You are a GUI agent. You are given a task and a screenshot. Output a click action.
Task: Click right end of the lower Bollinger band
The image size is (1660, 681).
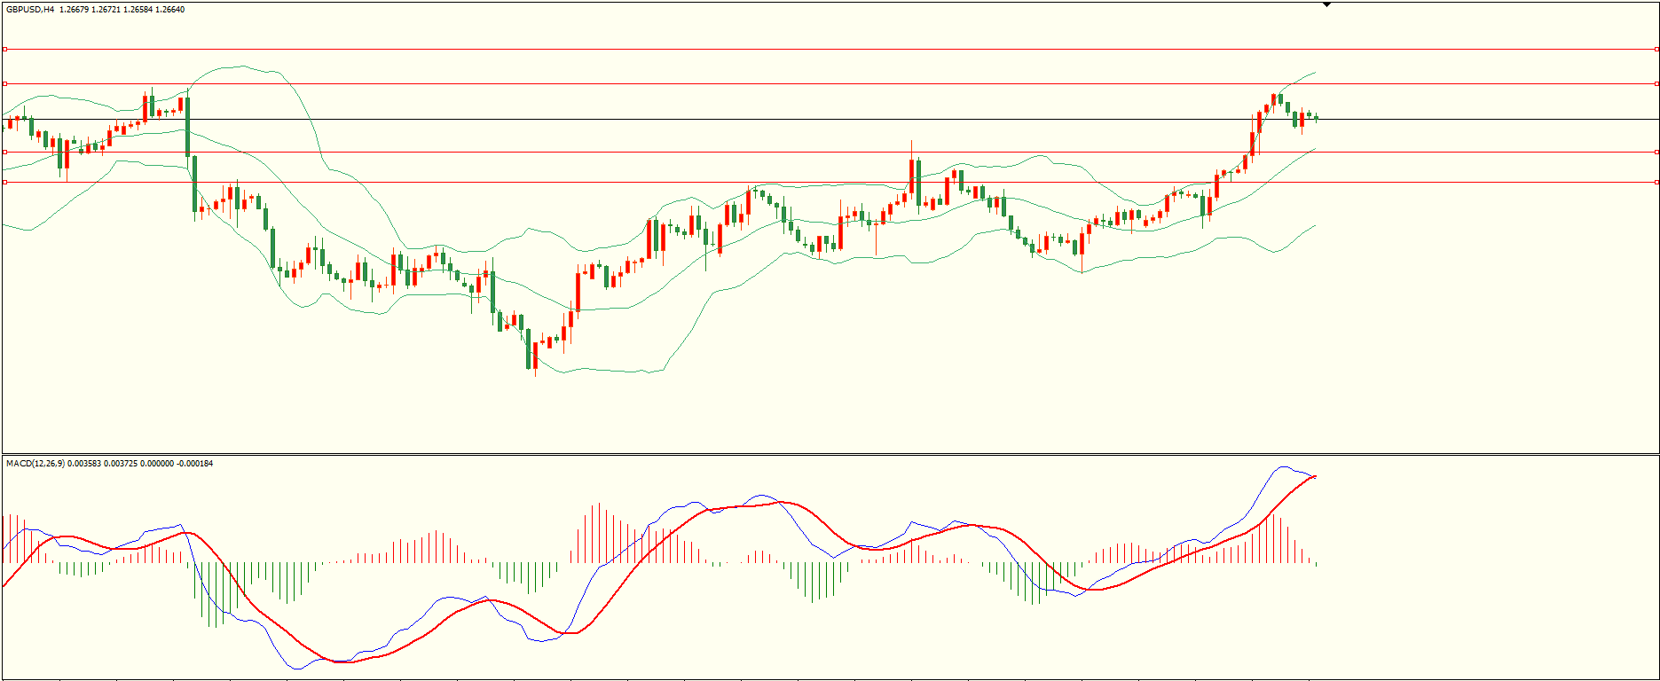(1315, 225)
